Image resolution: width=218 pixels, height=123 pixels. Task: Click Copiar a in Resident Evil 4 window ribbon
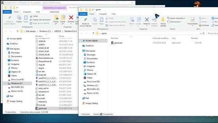coord(63,20)
